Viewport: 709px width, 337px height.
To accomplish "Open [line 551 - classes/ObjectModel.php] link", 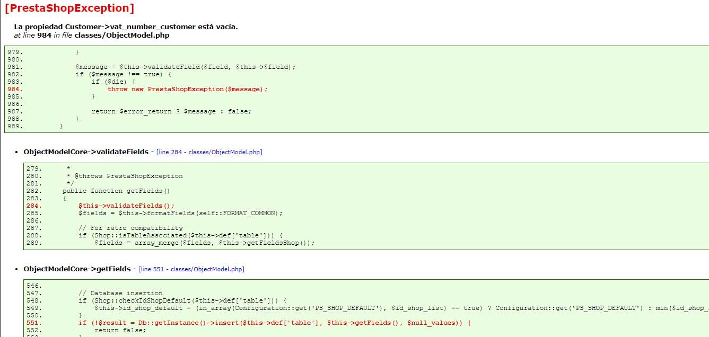I will point(191,269).
